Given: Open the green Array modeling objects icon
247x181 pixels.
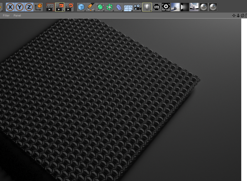Looking at the screenshot, I should click(x=109, y=7).
